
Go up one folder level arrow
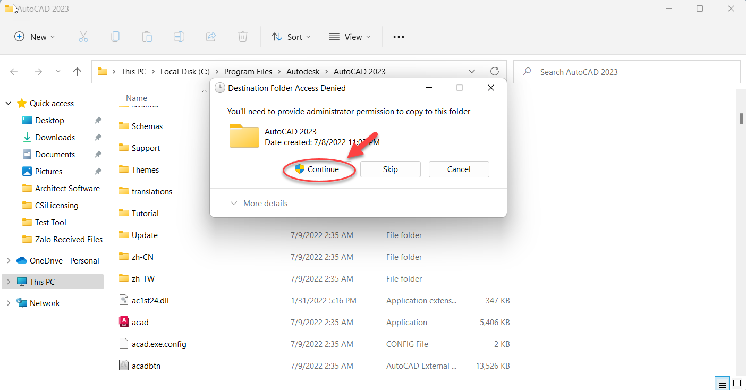pos(78,72)
